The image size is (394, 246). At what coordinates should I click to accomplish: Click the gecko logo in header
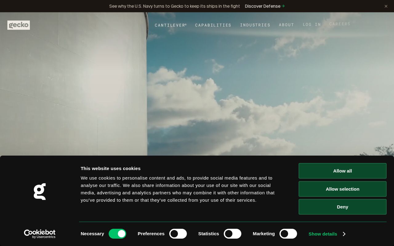(18, 25)
